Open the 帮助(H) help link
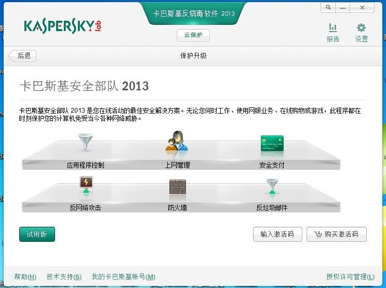386x288 pixels. pyautogui.click(x=25, y=277)
